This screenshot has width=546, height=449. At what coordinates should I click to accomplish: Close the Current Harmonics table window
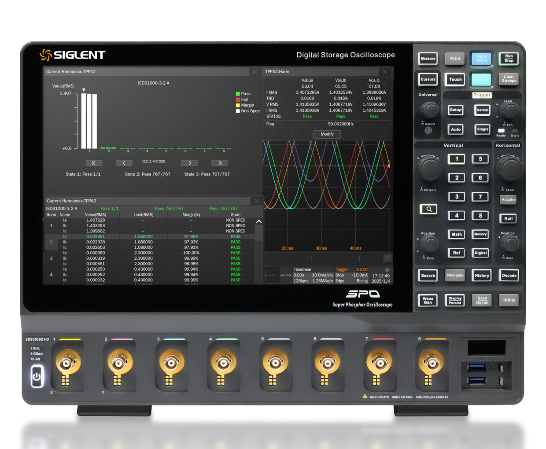(257, 201)
